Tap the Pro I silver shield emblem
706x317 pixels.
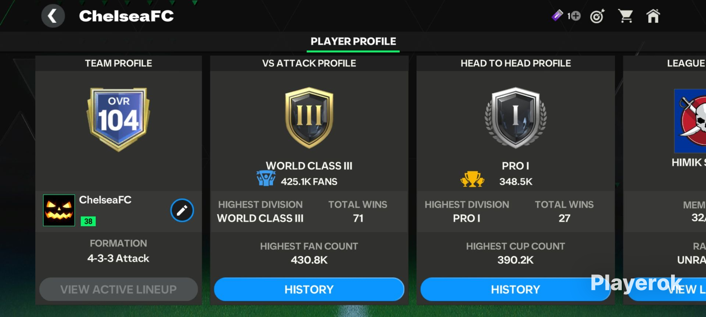coord(516,118)
